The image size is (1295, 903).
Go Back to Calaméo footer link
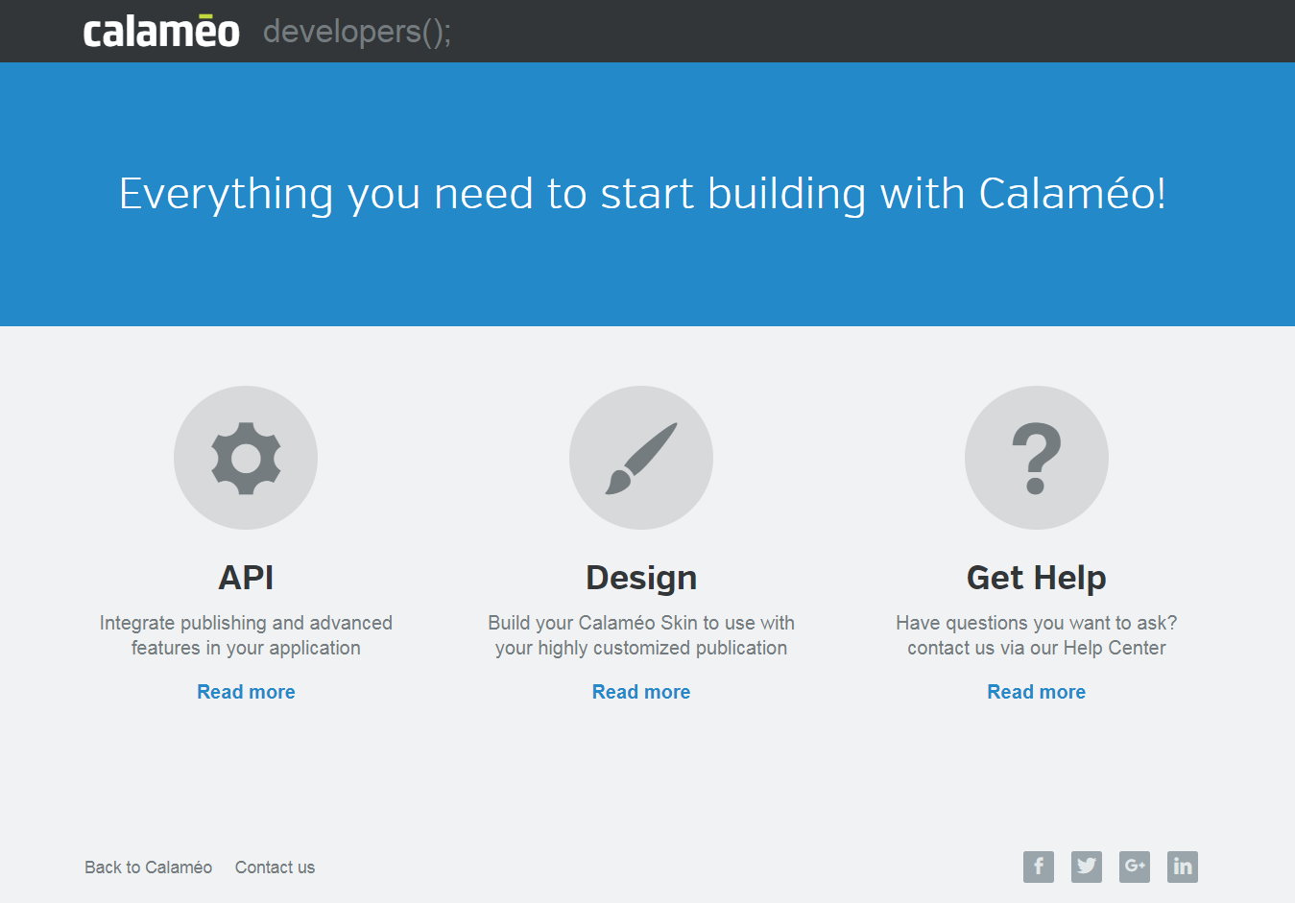pyautogui.click(x=149, y=867)
